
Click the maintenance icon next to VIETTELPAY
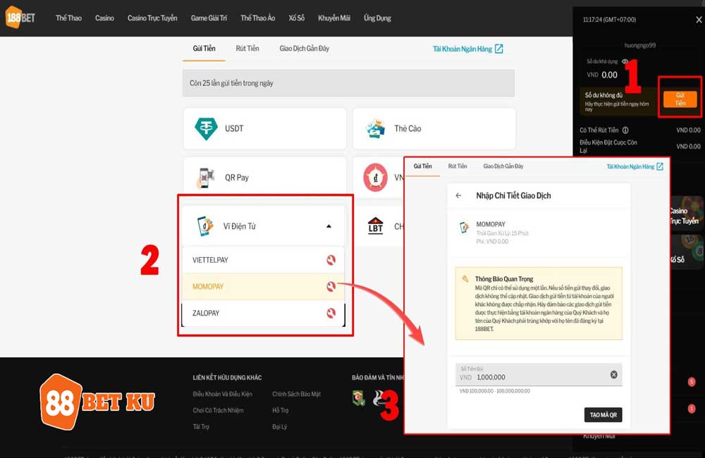[331, 260]
